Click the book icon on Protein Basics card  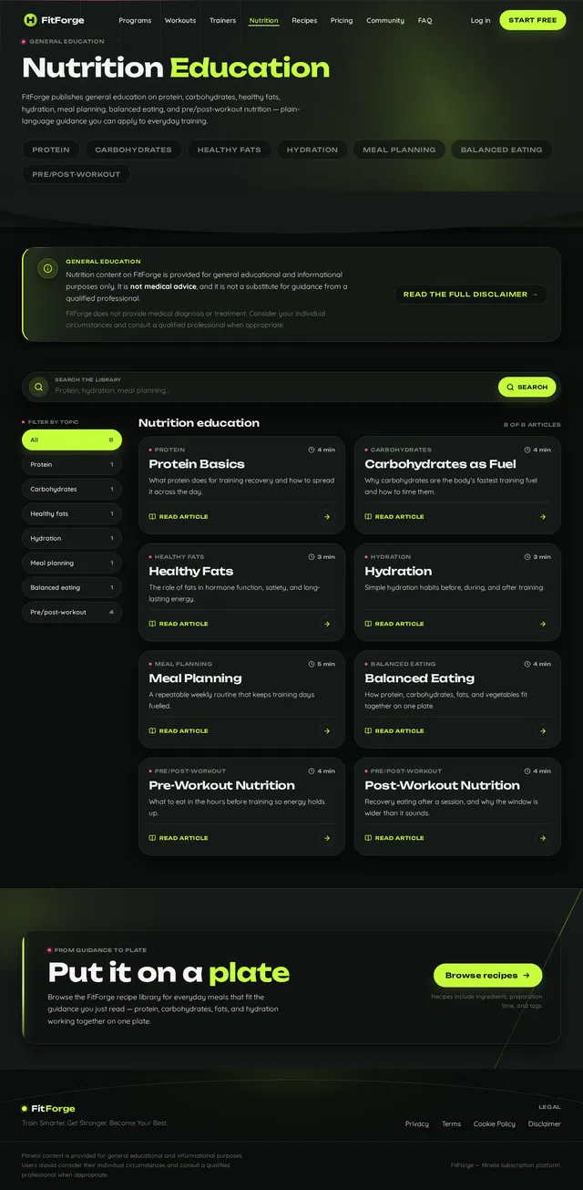(152, 517)
